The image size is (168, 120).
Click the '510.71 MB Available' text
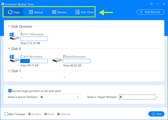click(34, 34)
